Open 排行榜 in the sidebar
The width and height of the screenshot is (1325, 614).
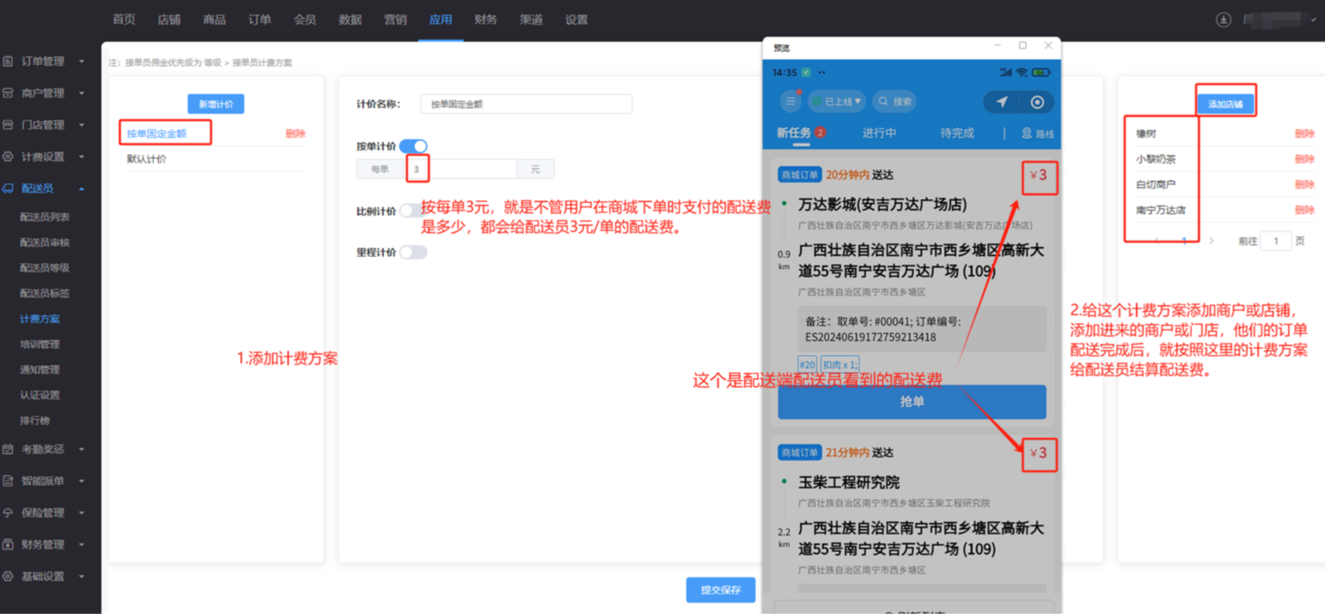tap(35, 420)
